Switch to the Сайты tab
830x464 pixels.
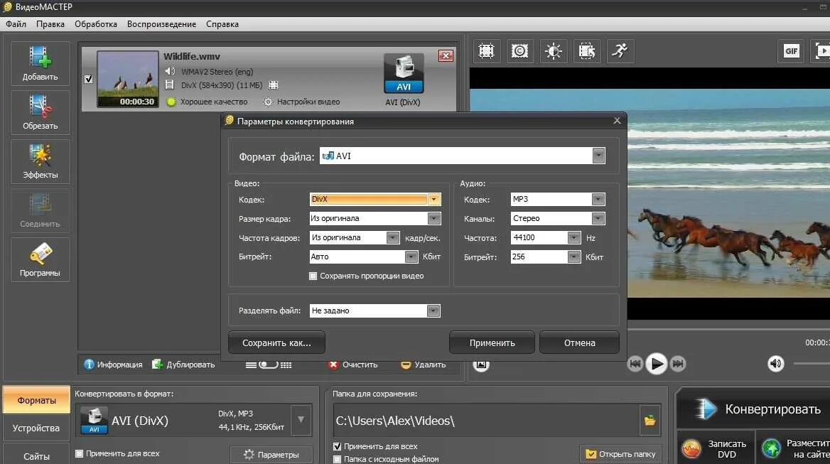point(36,455)
